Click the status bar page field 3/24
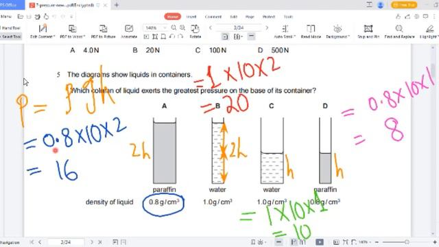Screen dimensions: 439x247 tap(66, 242)
